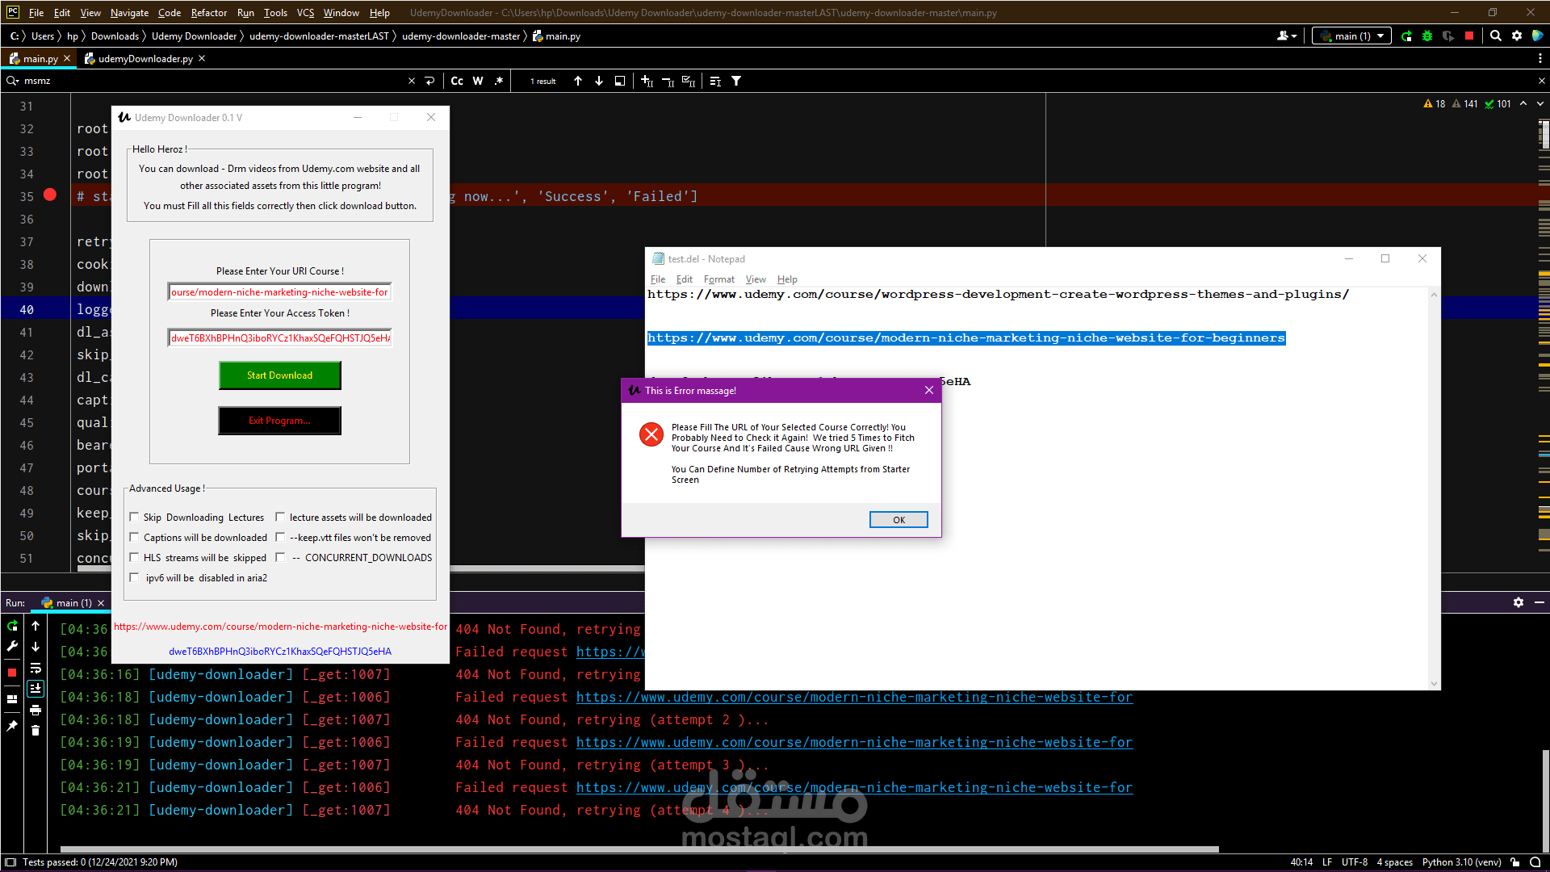This screenshot has height=872, width=1550.
Task: Click Select All Occurrences icon in find bar
Action: (689, 81)
